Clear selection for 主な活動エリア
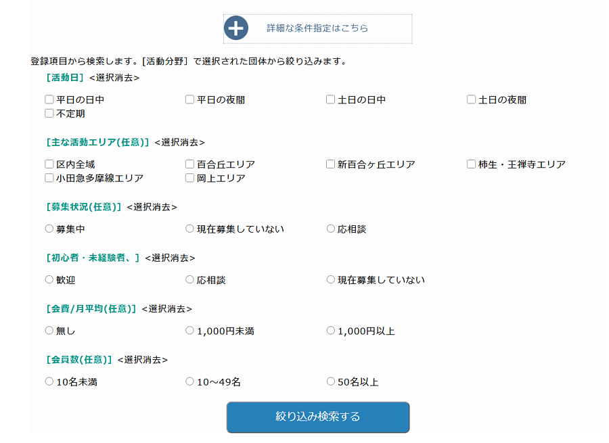 179,143
